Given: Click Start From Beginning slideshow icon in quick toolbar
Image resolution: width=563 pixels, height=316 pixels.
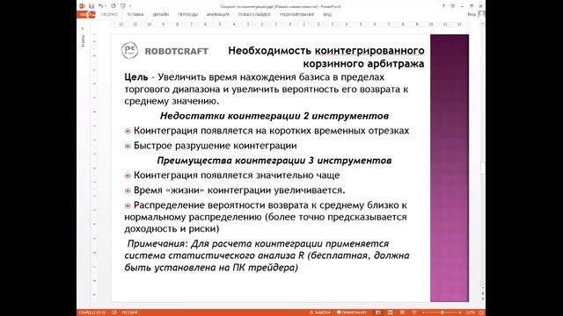Looking at the screenshot, I should 123,6.
